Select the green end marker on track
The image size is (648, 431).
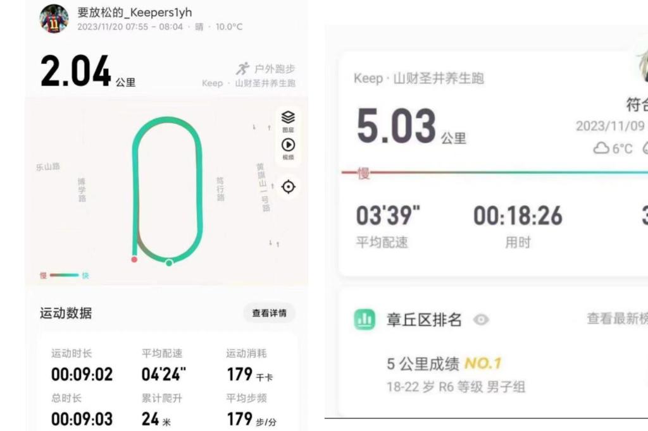[x=168, y=263]
